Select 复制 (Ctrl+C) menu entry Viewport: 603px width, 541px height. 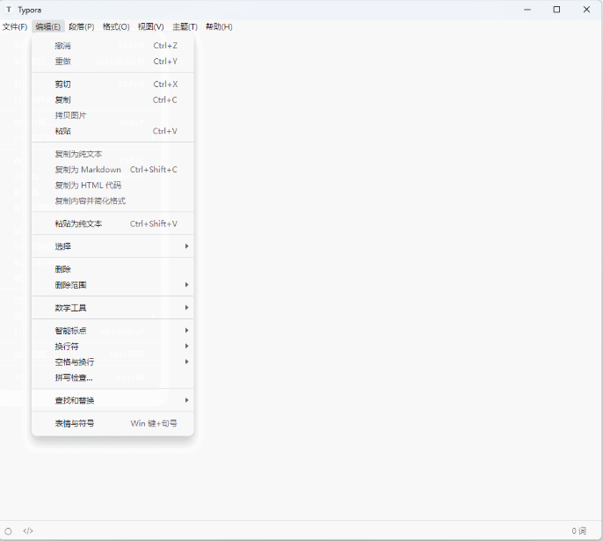point(113,100)
